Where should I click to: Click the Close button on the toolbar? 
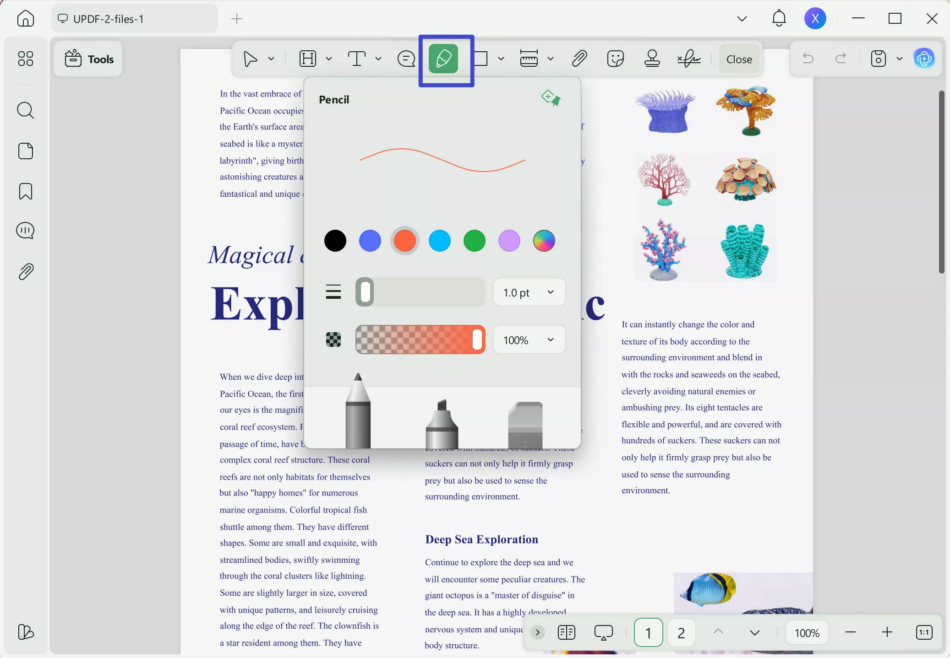(738, 59)
